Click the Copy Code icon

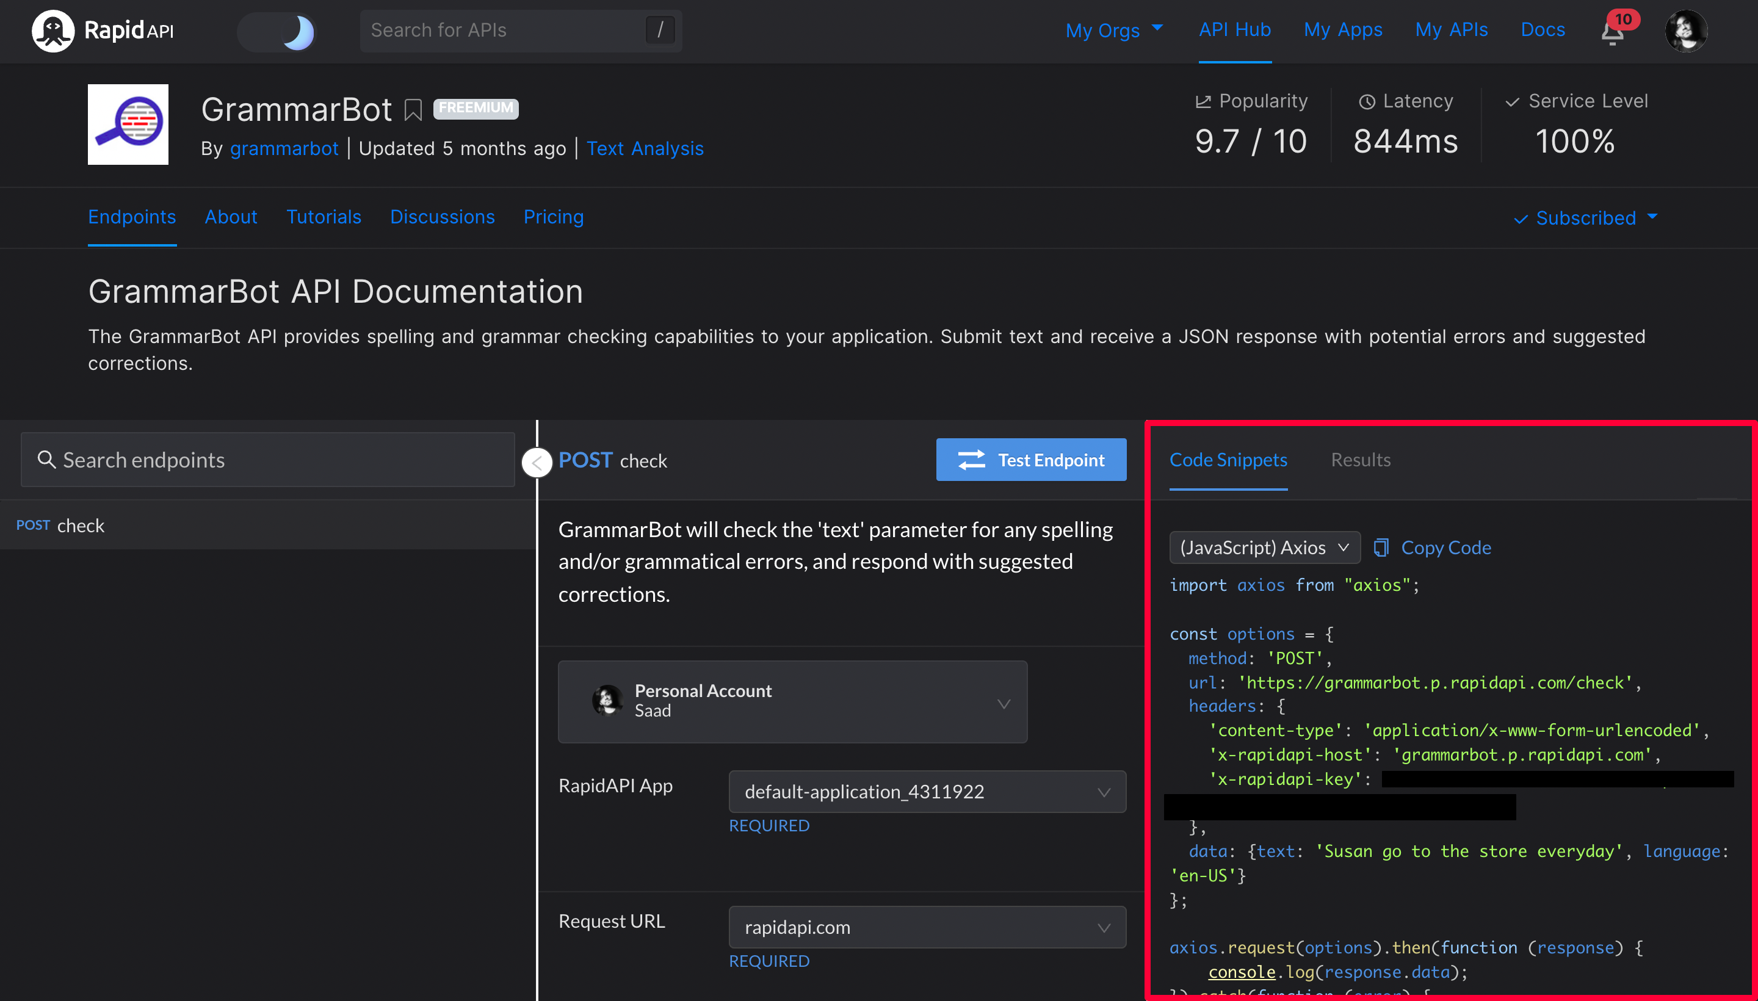coord(1381,547)
